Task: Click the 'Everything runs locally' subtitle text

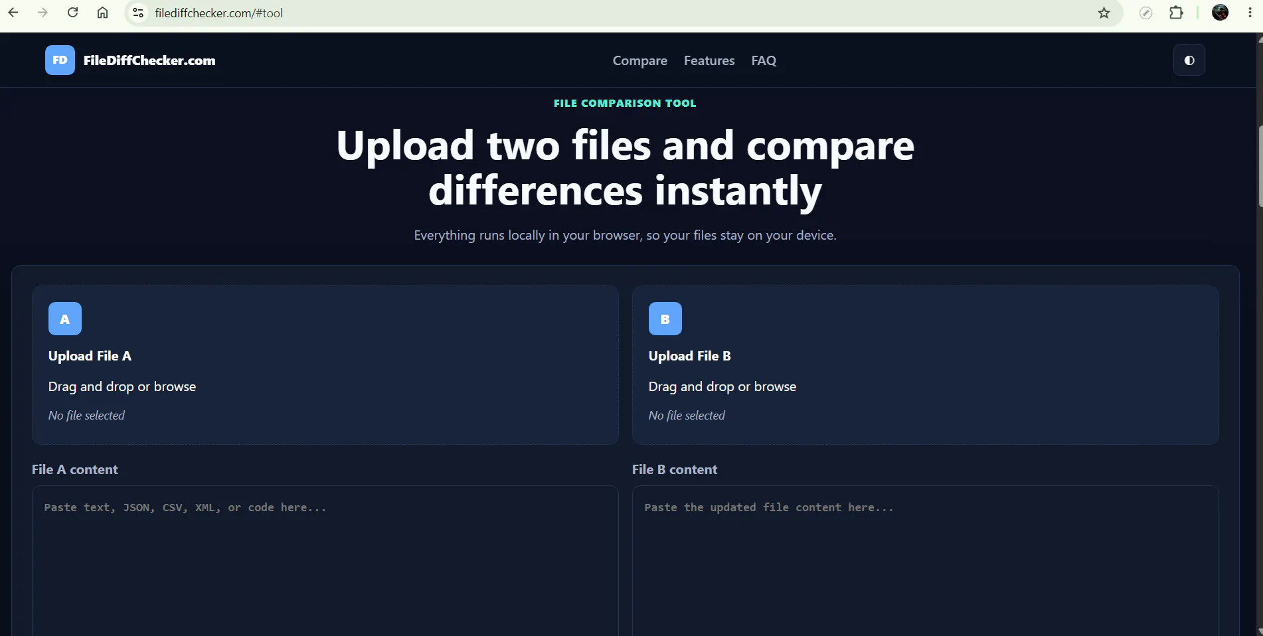Action: coord(625,235)
